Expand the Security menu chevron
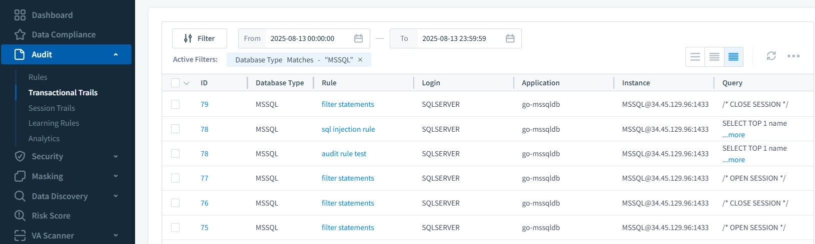Viewport: 815px width, 244px height. point(116,156)
